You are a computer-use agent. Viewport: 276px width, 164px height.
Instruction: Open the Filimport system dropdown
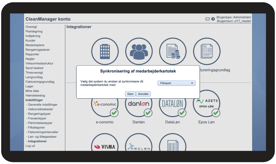pos(176,83)
